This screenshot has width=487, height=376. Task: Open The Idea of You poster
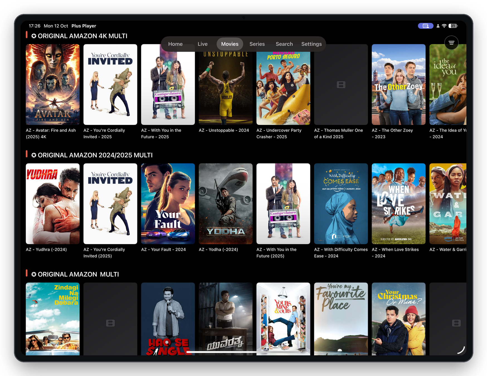pyautogui.click(x=448, y=85)
